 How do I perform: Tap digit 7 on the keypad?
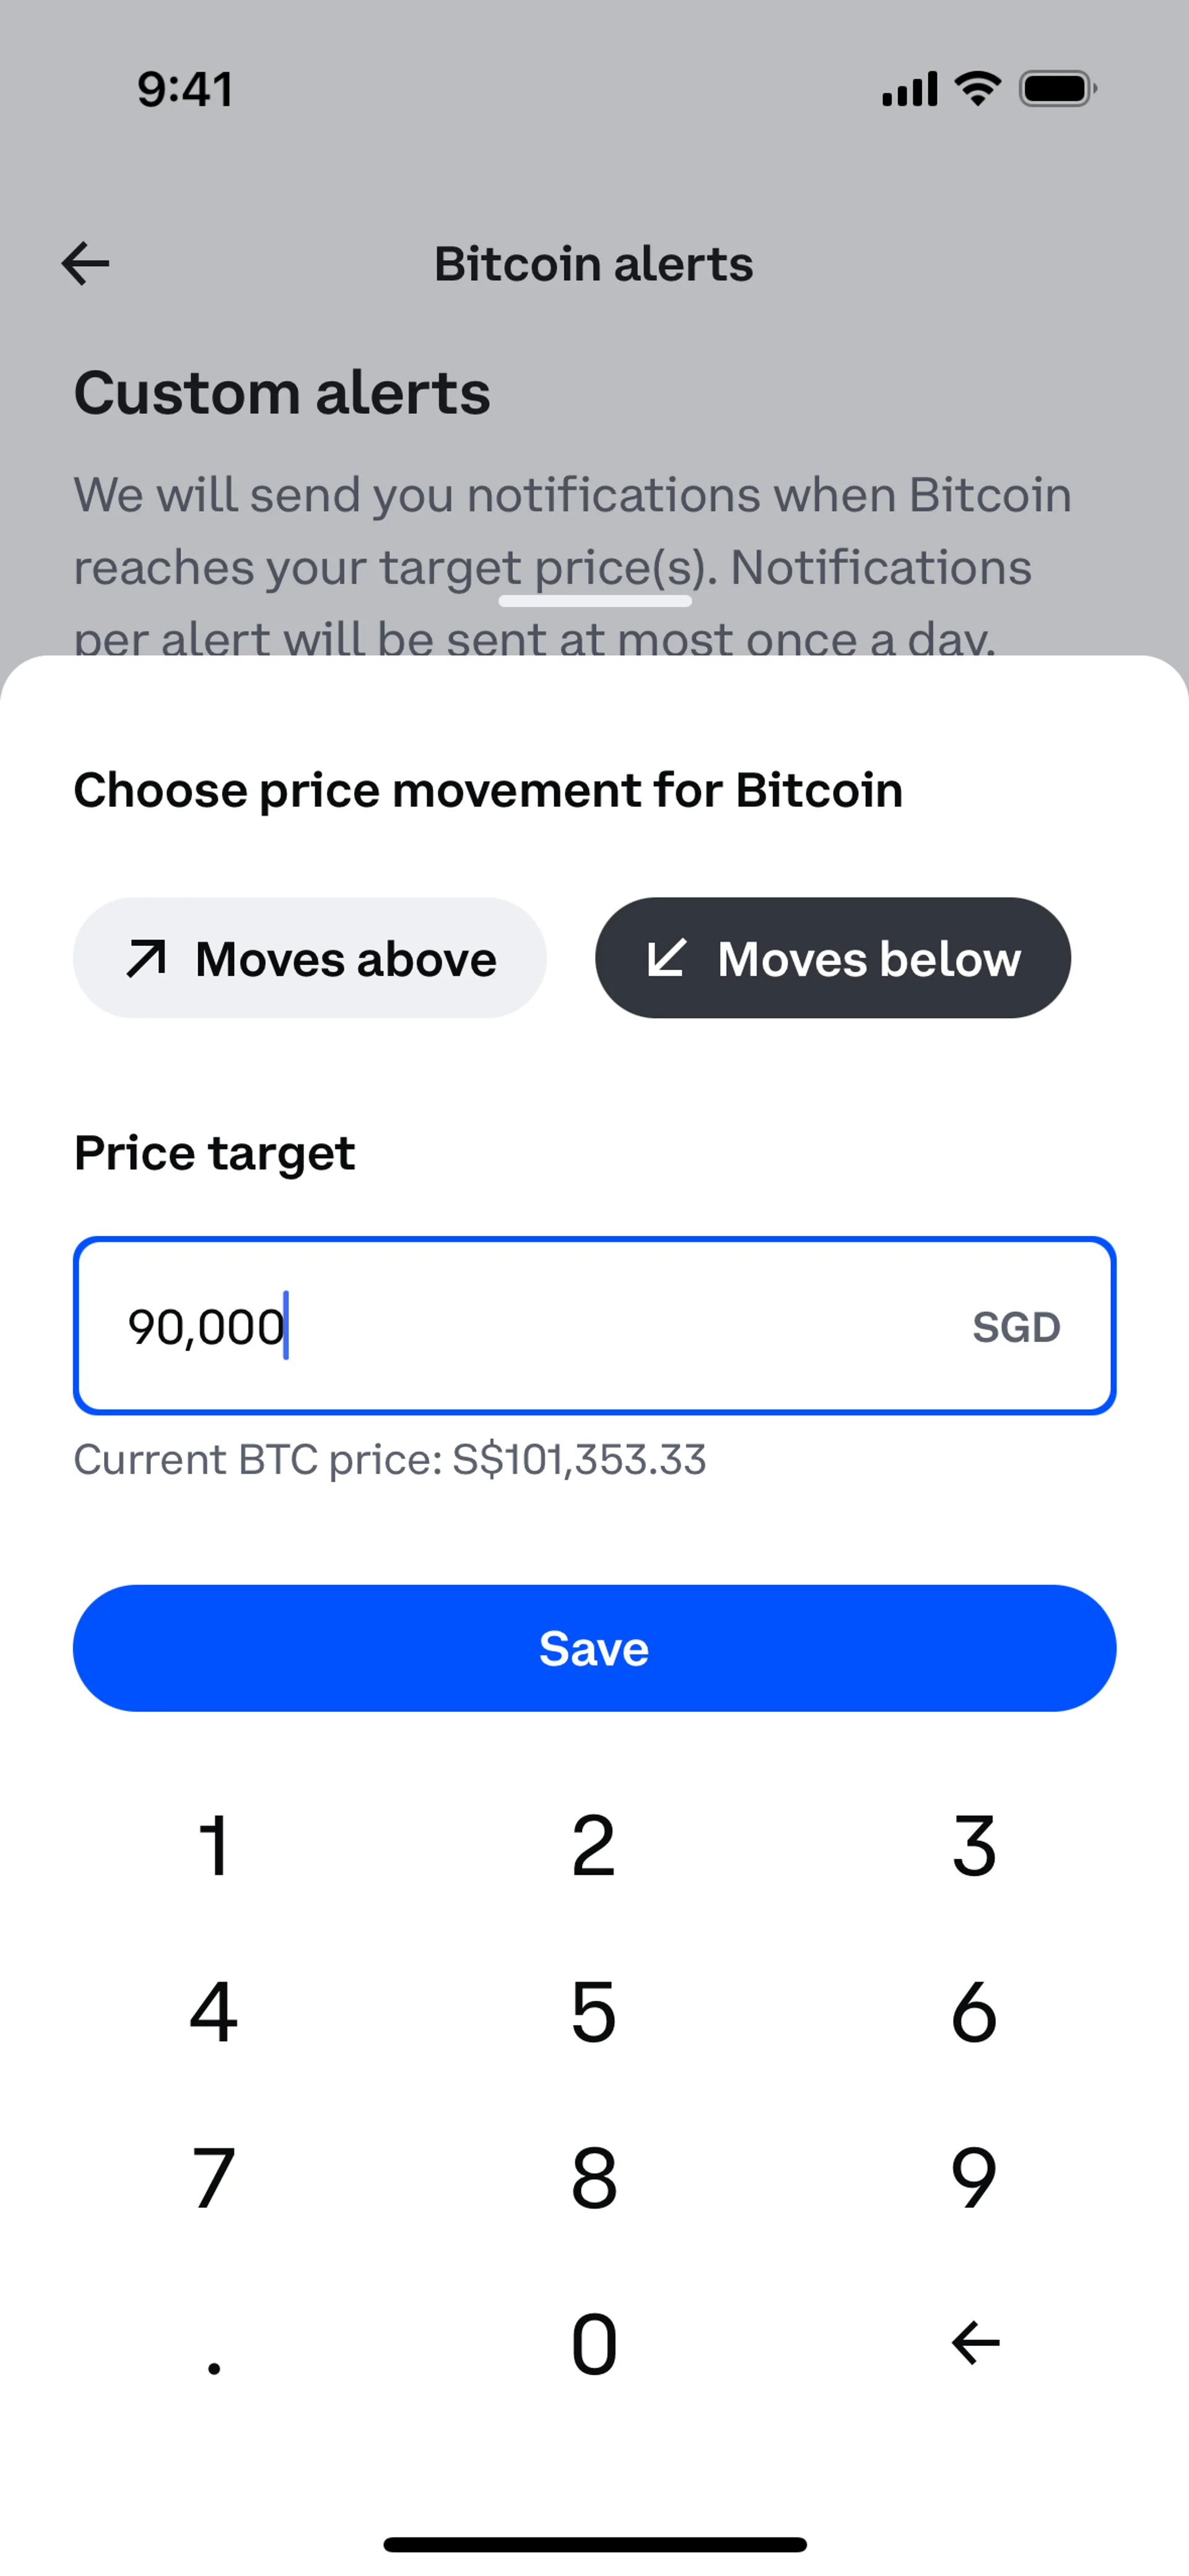(x=213, y=2177)
